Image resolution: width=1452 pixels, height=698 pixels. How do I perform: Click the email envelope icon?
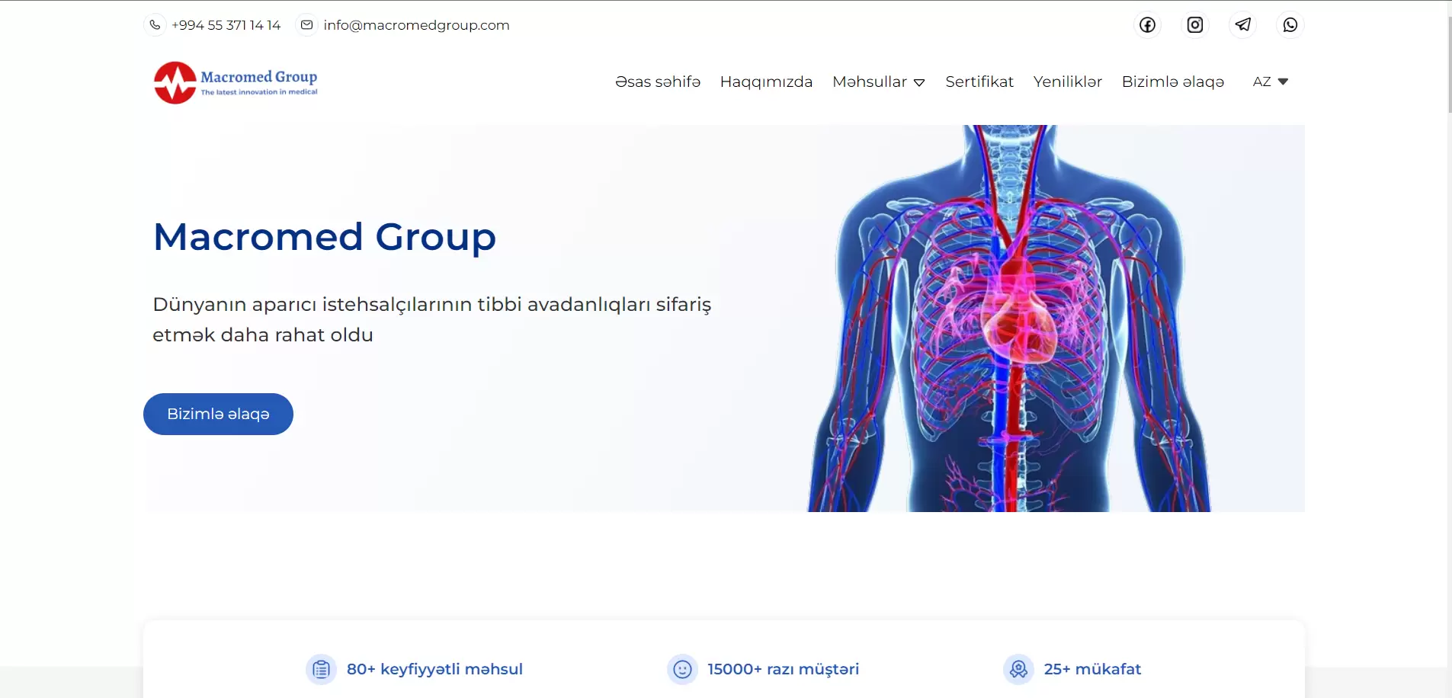click(306, 25)
